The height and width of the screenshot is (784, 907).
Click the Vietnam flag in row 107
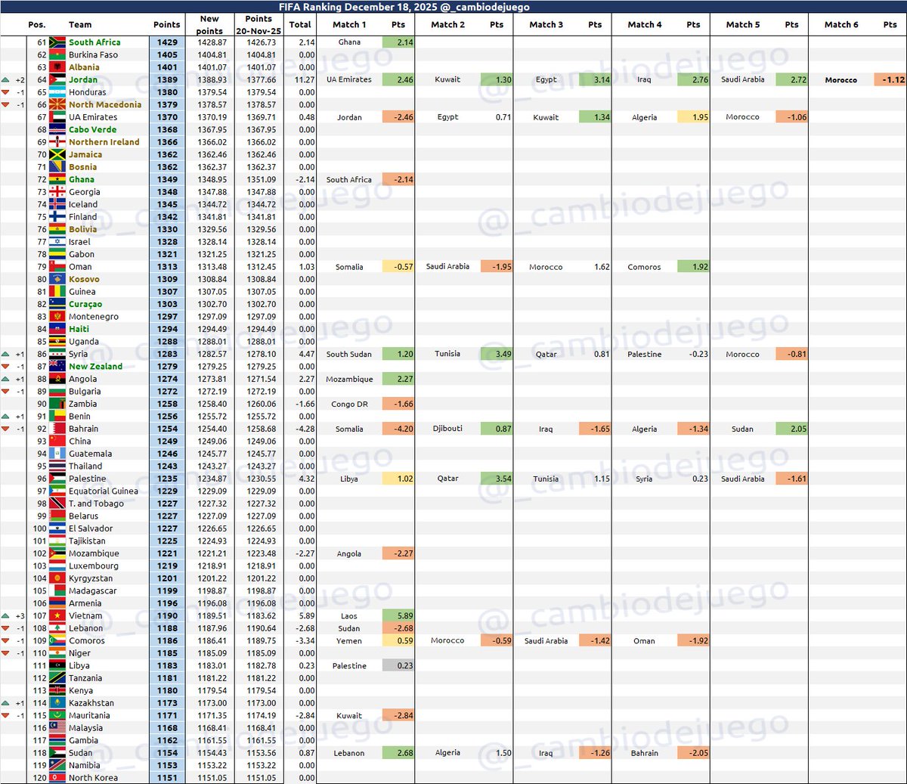(57, 616)
